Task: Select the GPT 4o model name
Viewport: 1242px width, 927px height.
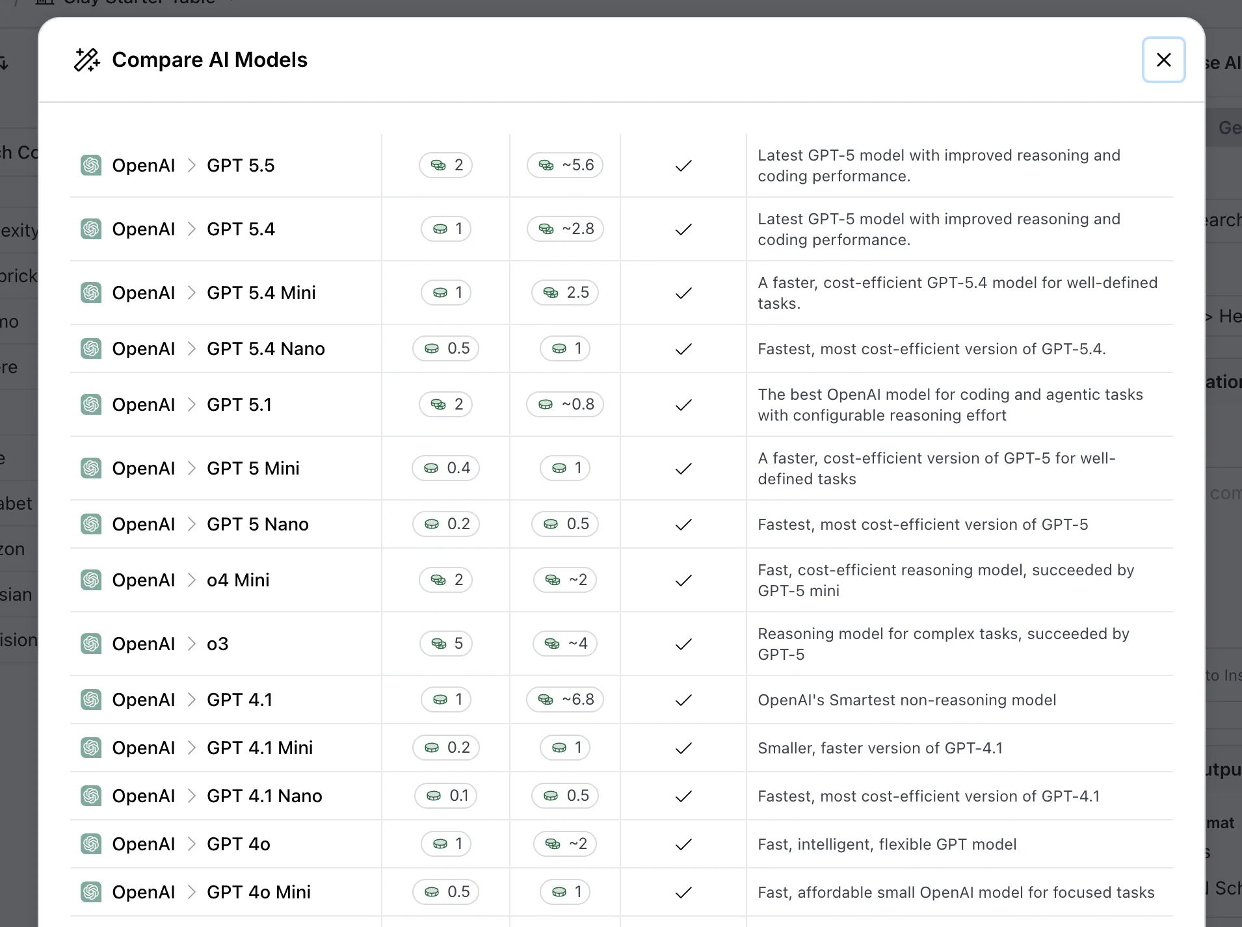Action: click(x=239, y=844)
